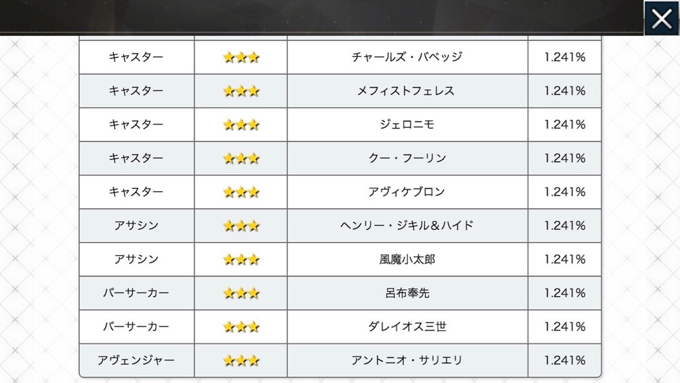Click the キャスター class cell for ジェロニモ

coord(137,124)
